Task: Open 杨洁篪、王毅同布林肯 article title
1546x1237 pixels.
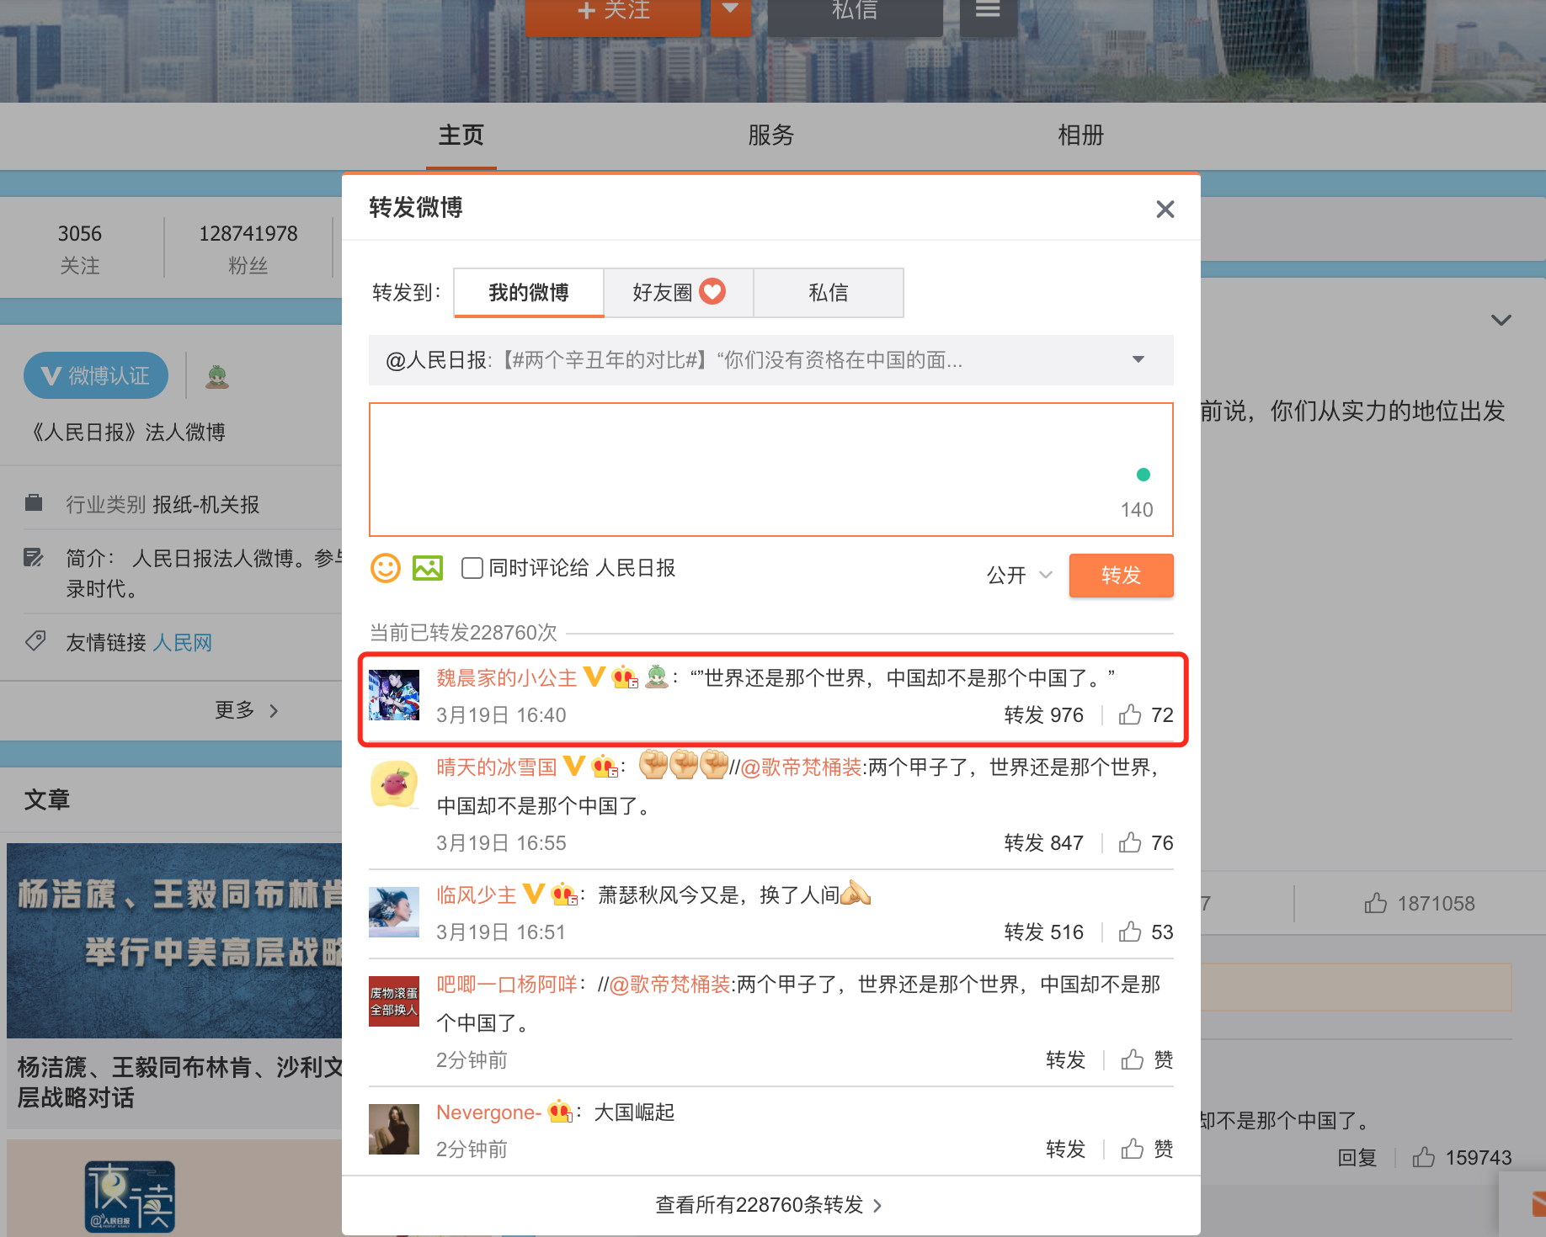Action: [180, 1082]
